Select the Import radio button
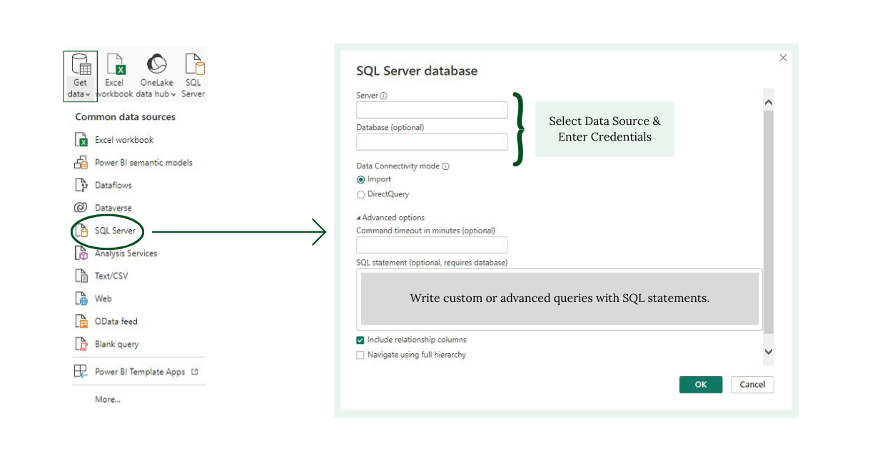875x464 pixels. [x=361, y=180]
